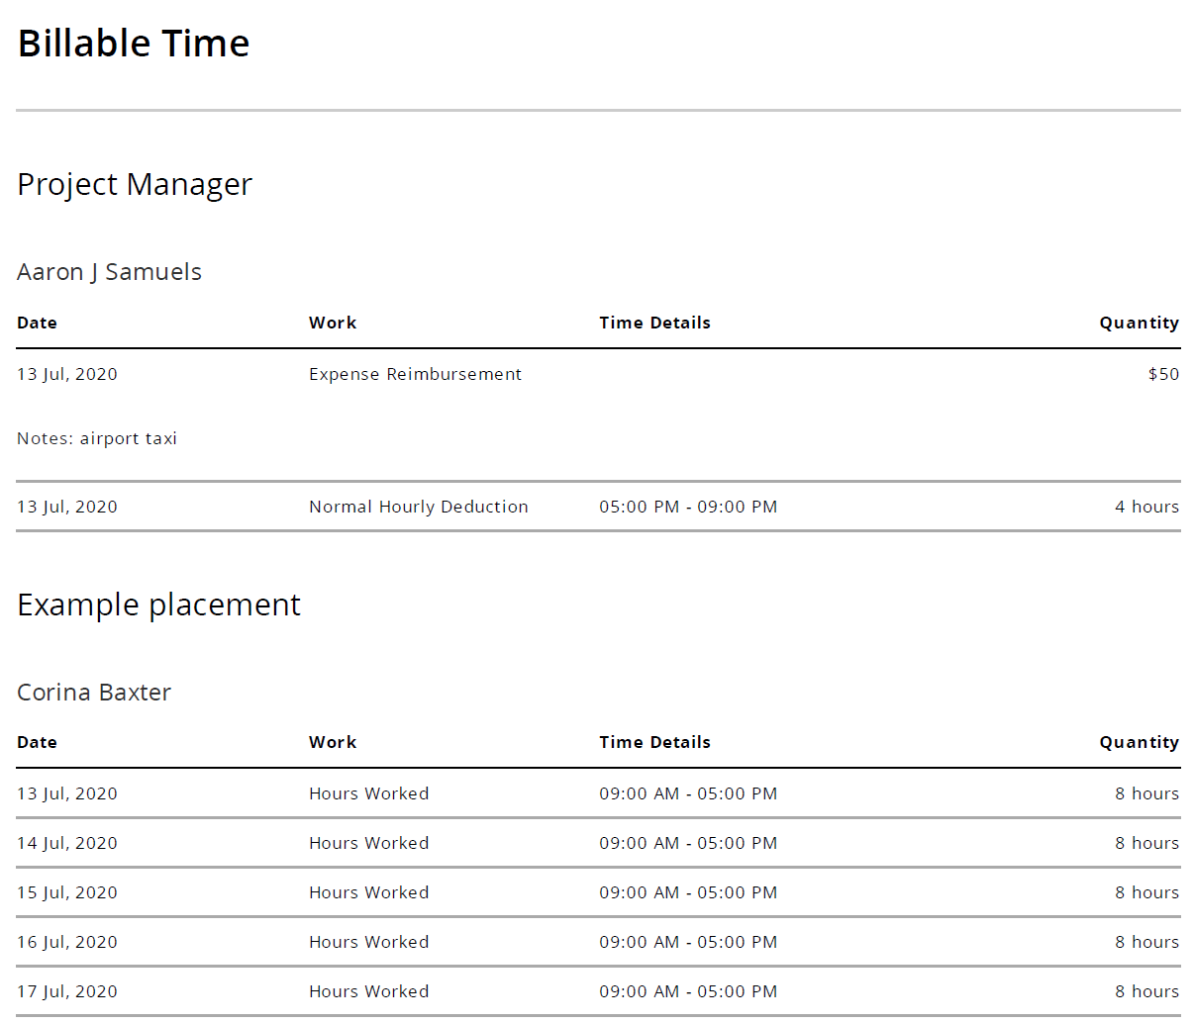Click the note 'Notes: airport taxi'
The height and width of the screenshot is (1024, 1194).
coord(97,438)
